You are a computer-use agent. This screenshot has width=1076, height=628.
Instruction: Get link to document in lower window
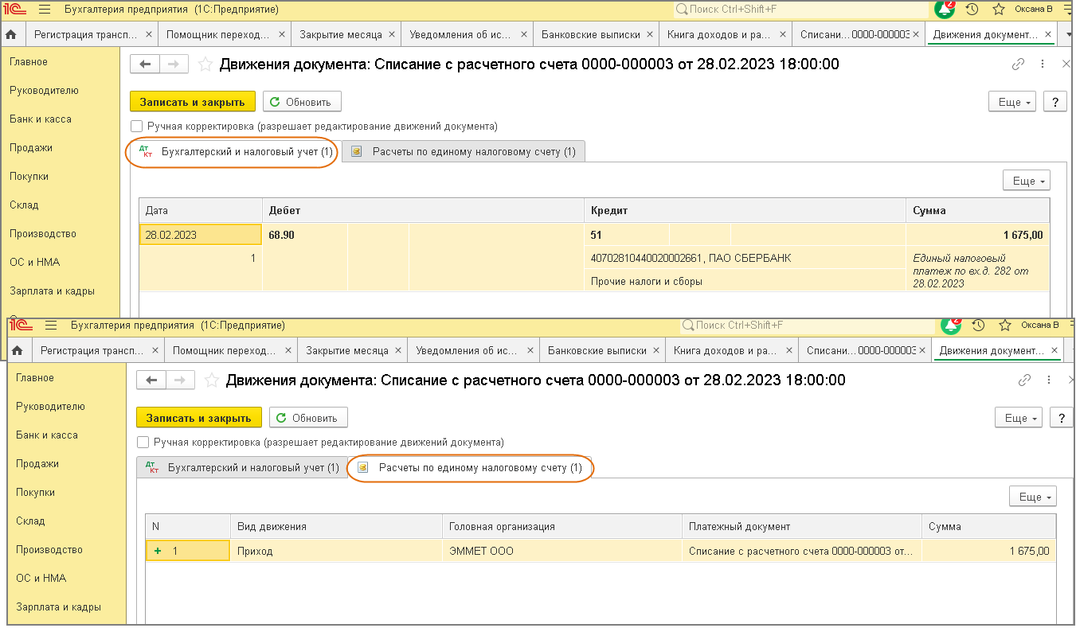pyautogui.click(x=1024, y=380)
